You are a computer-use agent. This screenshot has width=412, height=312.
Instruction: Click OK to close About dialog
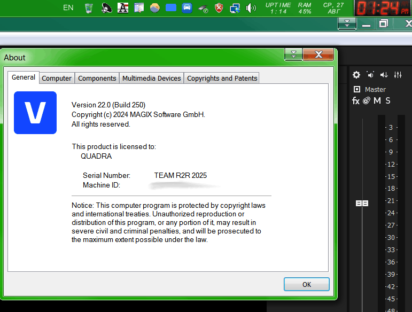[x=306, y=284]
